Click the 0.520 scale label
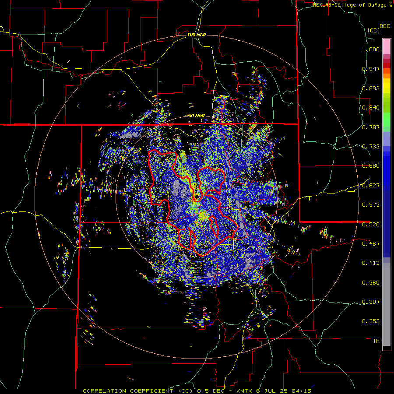 pos(371,224)
